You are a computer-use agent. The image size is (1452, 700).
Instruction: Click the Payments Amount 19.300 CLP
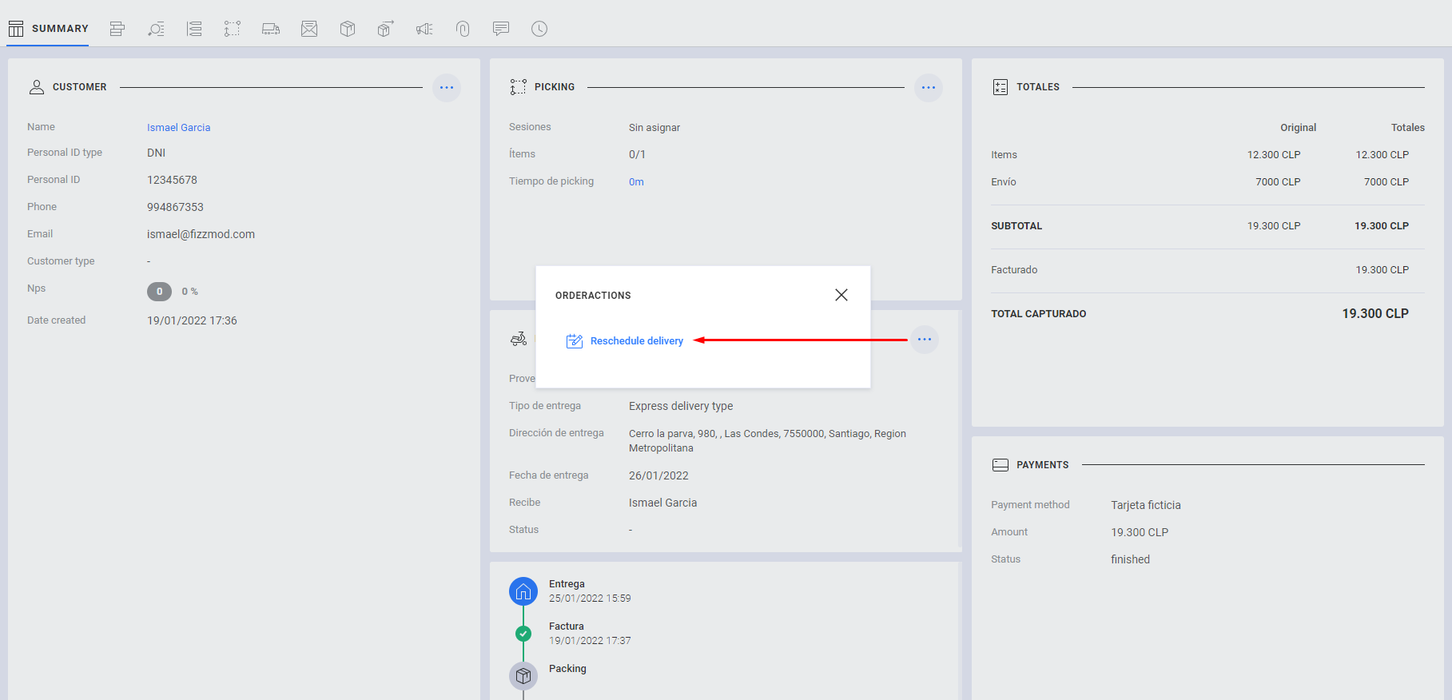point(1140,532)
